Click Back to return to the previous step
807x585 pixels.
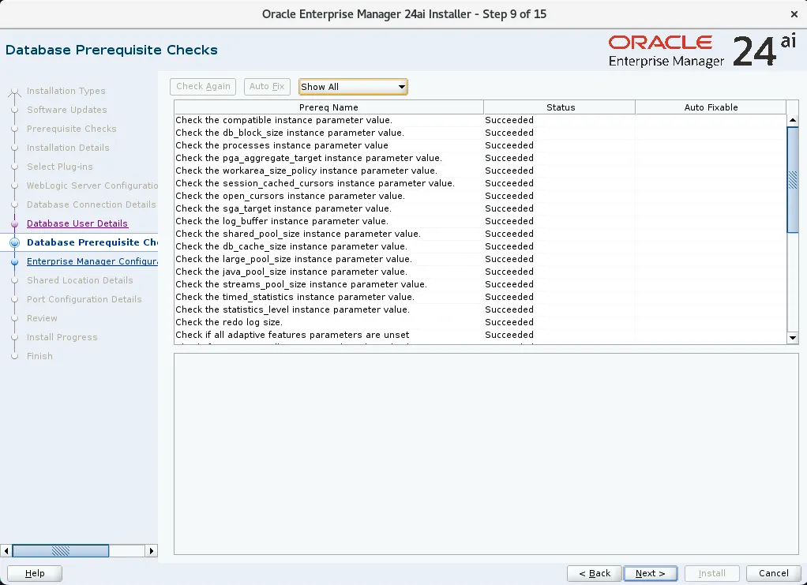[594, 573]
